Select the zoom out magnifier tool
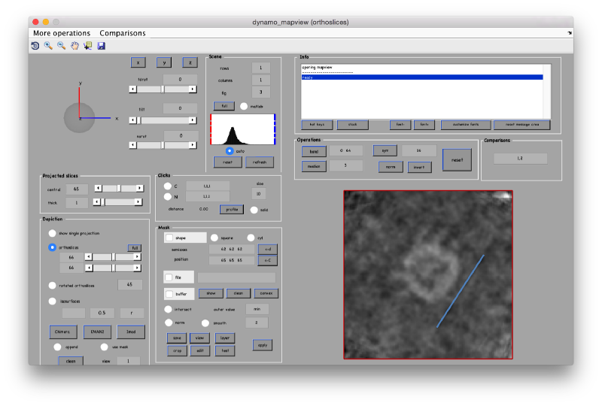The height and width of the screenshot is (406, 602). [61, 46]
